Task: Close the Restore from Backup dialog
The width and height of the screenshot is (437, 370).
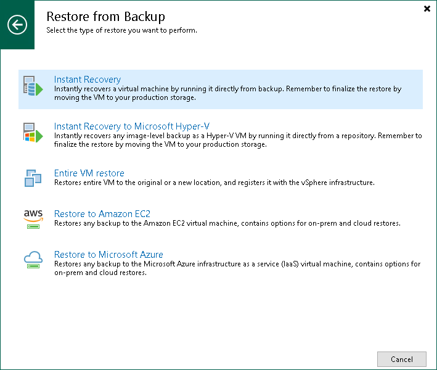Action: (427, 9)
